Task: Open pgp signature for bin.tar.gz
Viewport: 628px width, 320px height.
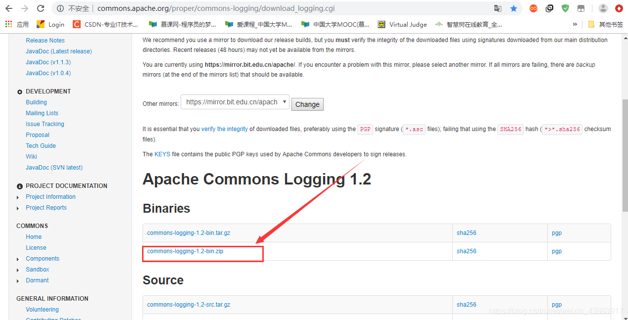Action: coord(557,233)
